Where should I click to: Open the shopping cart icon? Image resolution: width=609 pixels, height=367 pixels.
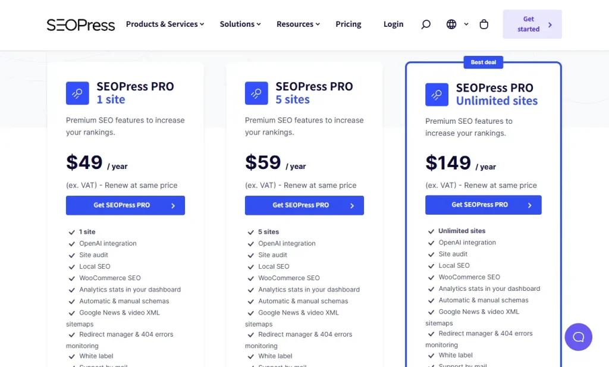(x=484, y=24)
